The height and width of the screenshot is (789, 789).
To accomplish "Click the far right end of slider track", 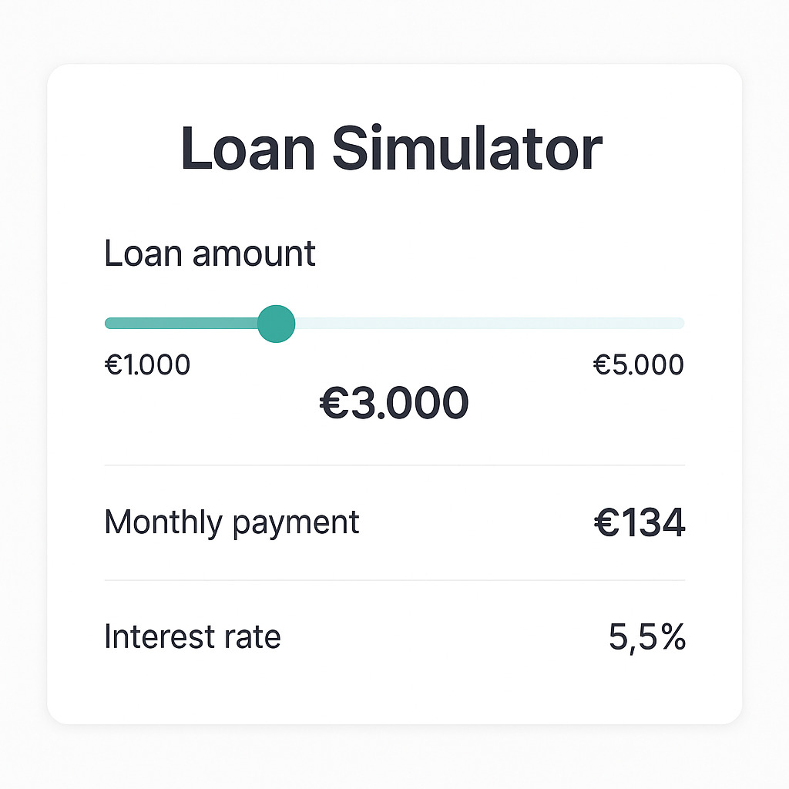I will 680,324.
